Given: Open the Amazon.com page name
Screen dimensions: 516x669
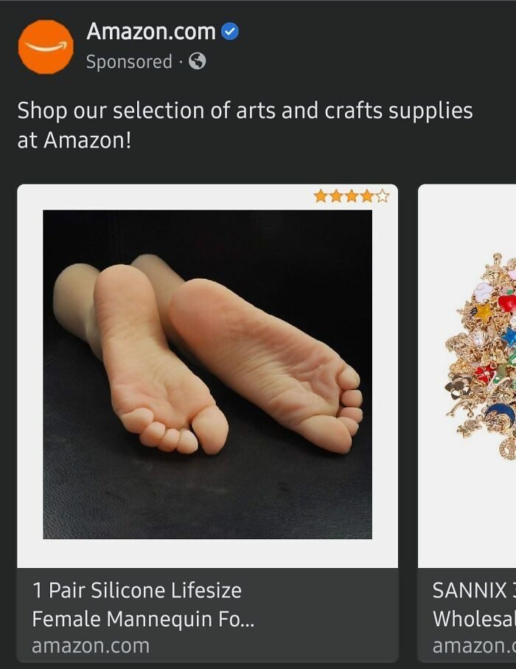Looking at the screenshot, I should coord(151,32).
